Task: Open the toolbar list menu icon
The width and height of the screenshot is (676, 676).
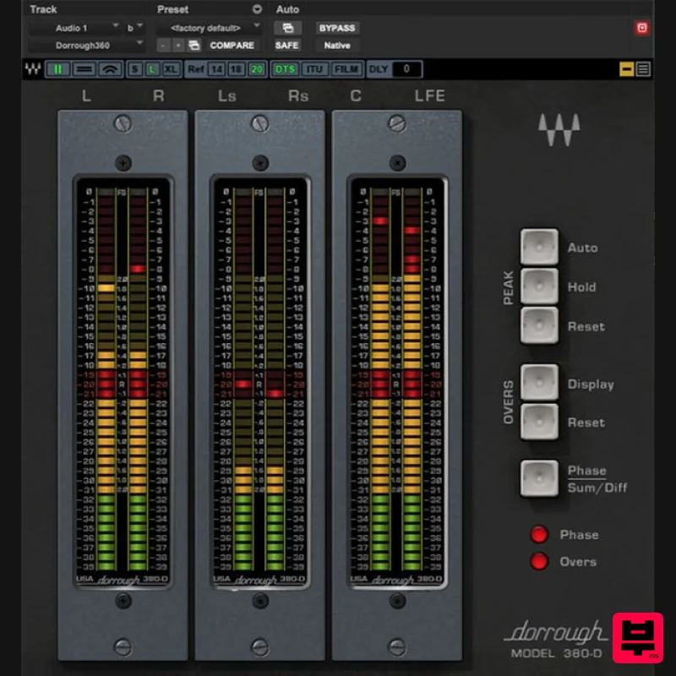Action: 643,69
